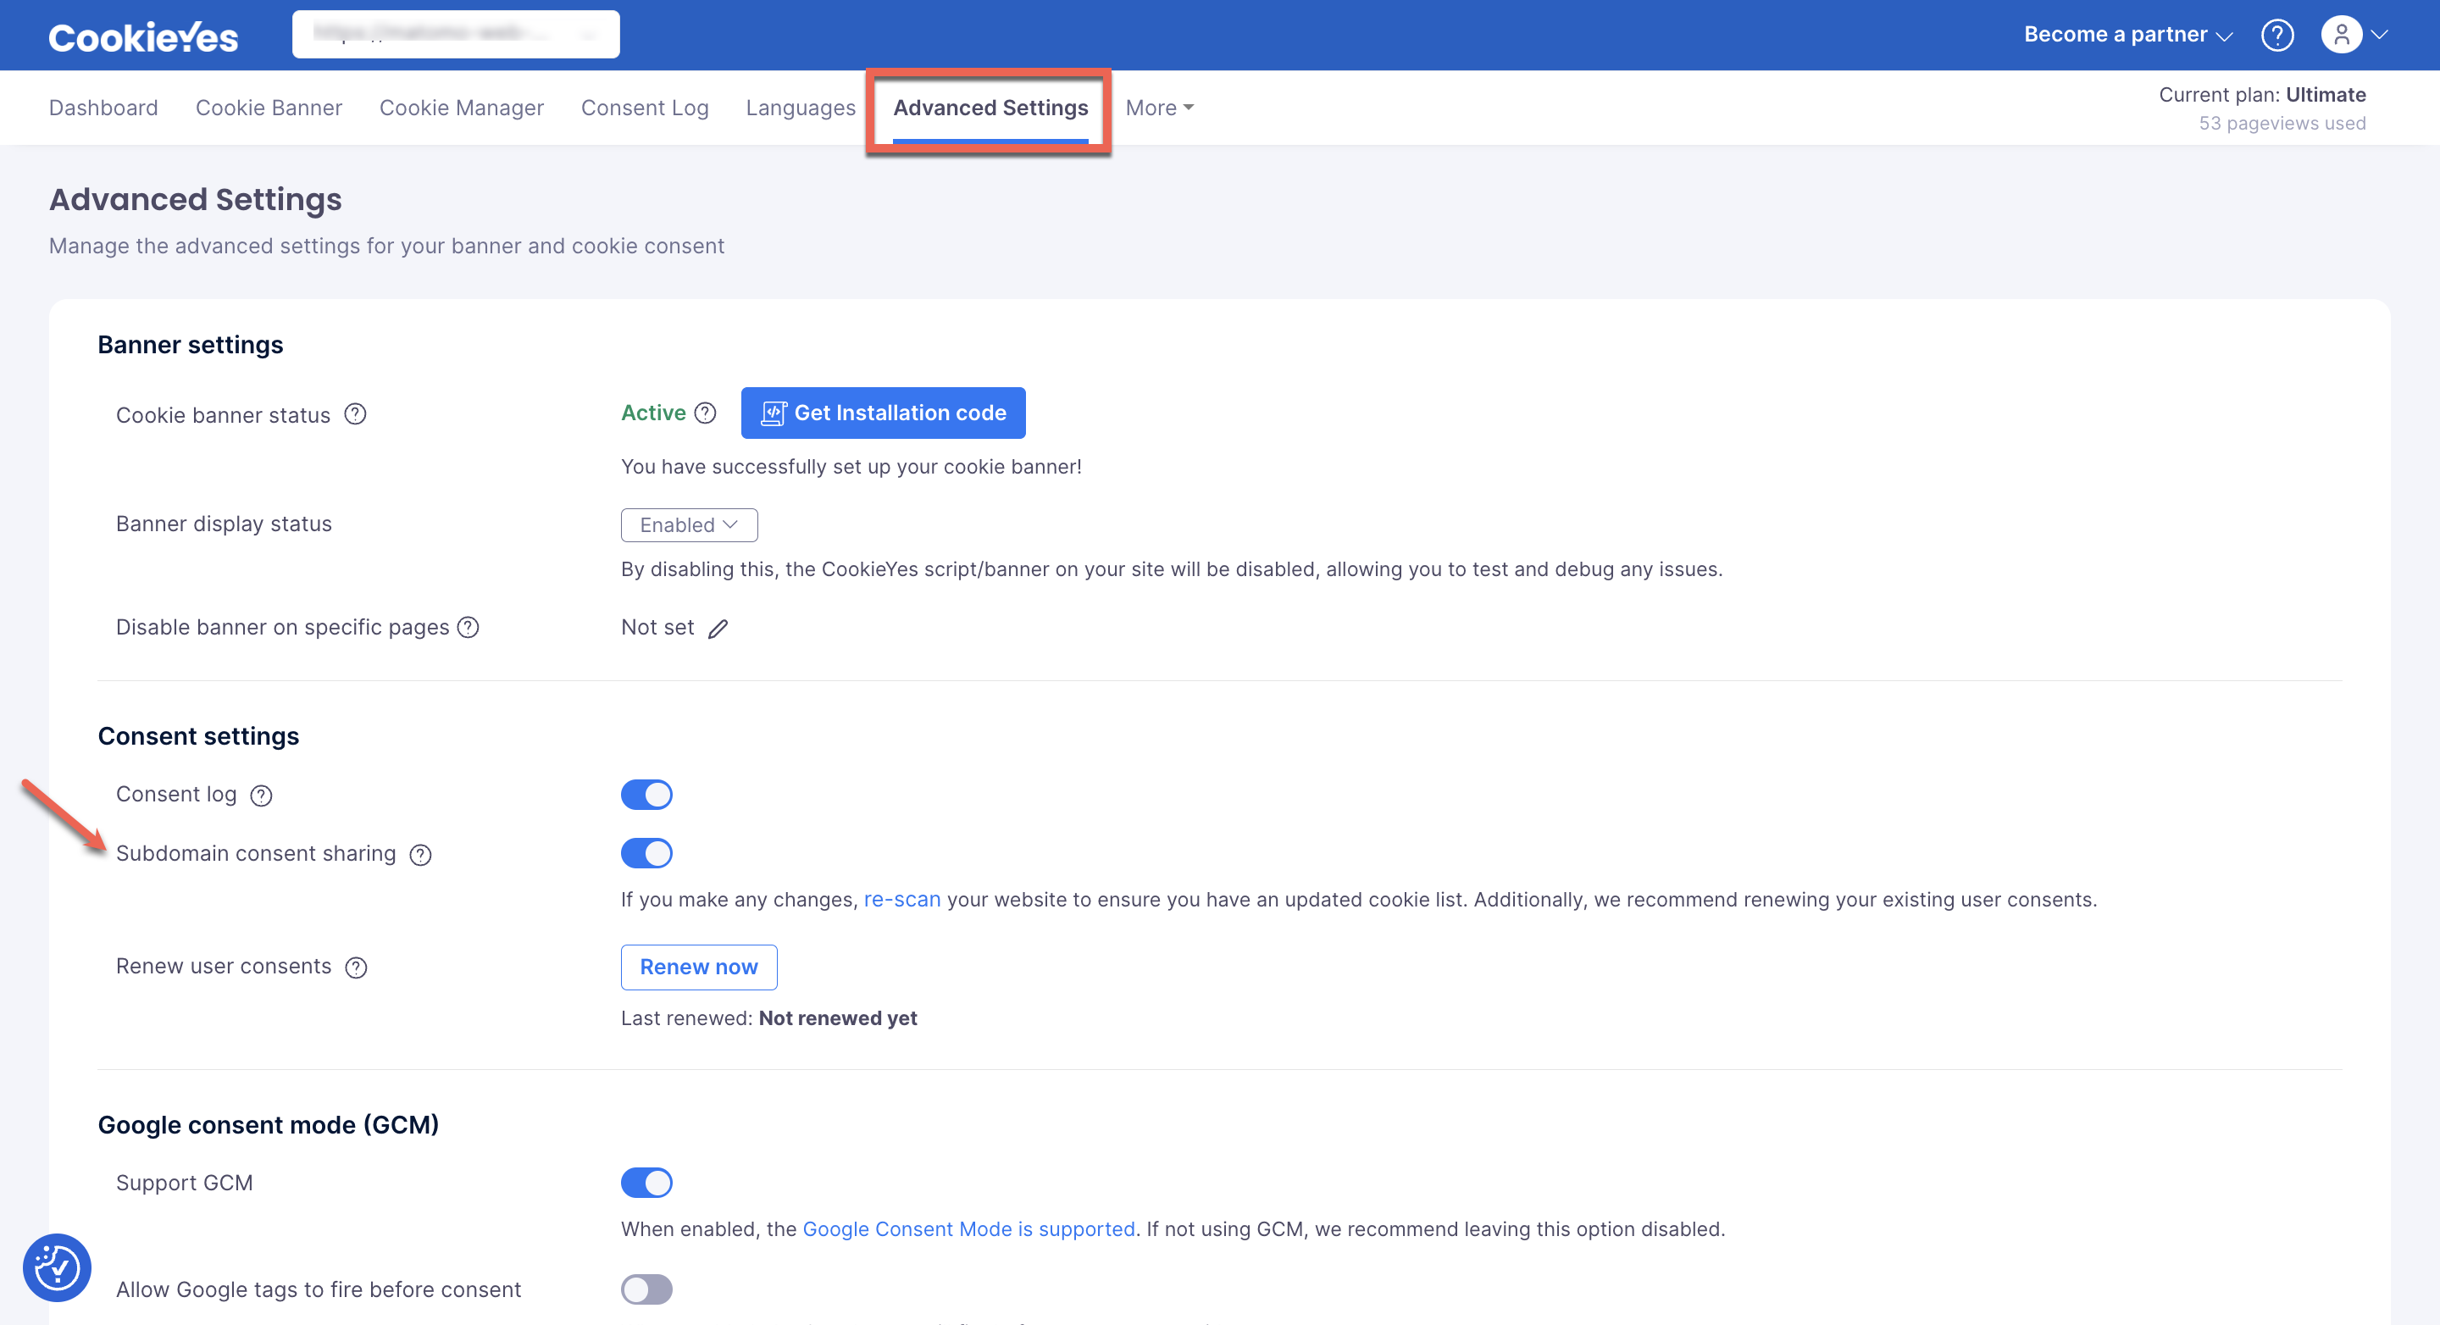Switch to the Consent Log tab
Screen dimensions: 2440x1325
click(644, 107)
